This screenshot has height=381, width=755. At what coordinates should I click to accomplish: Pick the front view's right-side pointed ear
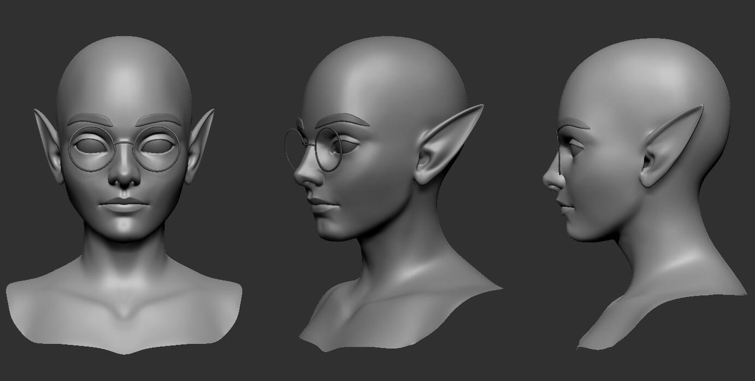(200, 142)
